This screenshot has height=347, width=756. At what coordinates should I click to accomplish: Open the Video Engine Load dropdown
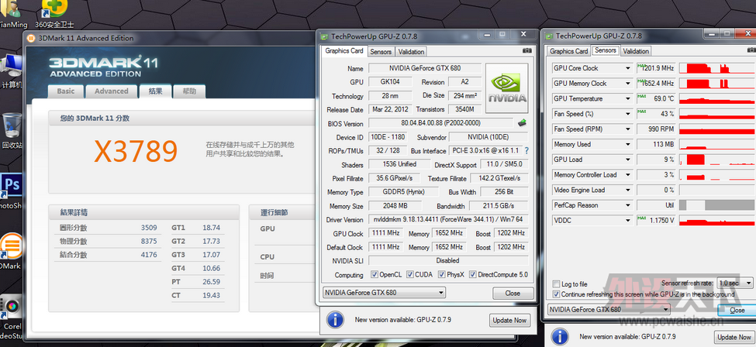pos(628,190)
